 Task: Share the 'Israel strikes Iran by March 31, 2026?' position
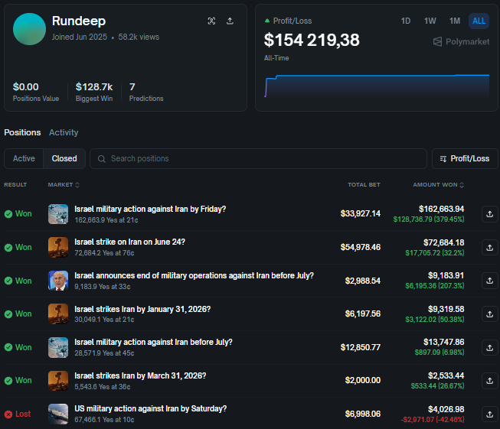pyautogui.click(x=490, y=381)
